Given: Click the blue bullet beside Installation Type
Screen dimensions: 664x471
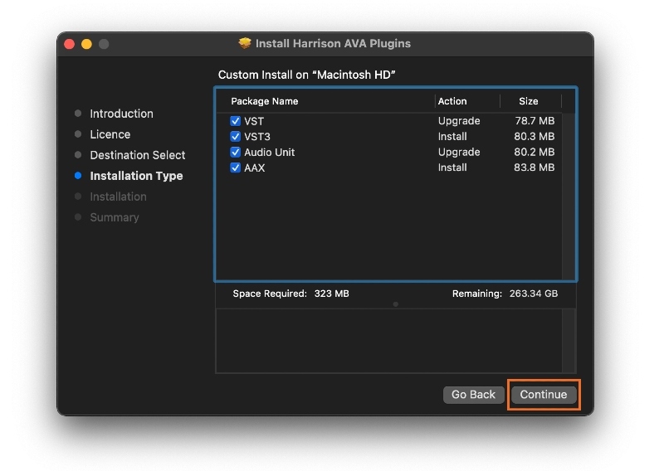Looking at the screenshot, I should pos(78,176).
